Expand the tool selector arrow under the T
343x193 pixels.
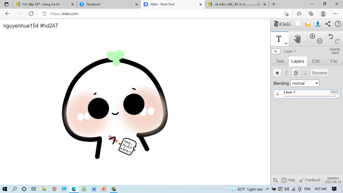286,43
